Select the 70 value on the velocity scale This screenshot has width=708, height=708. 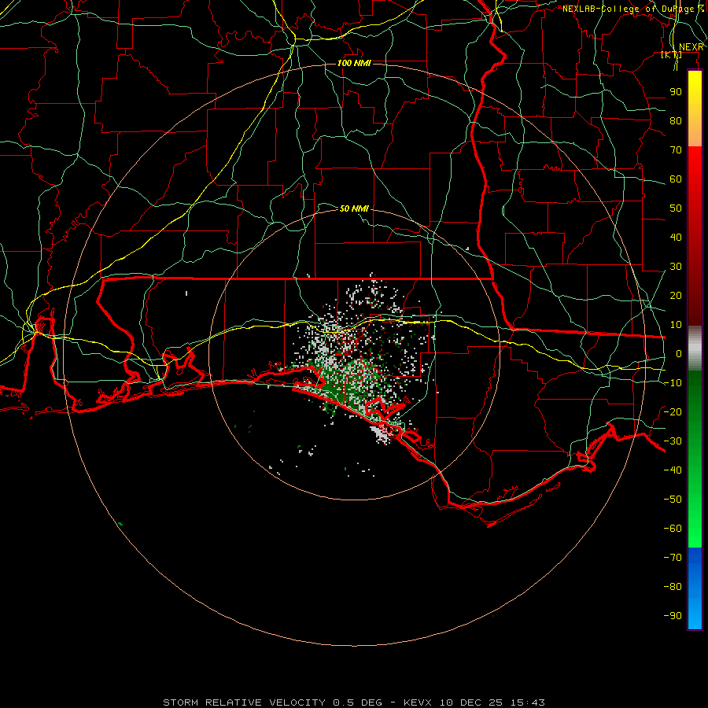pyautogui.click(x=676, y=150)
